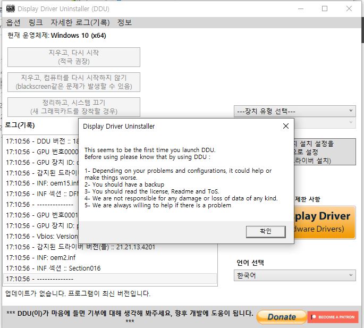Image resolution: width=364 pixels, height=328 pixels.
Task: Open the 링크 menu
Action: 36,22
